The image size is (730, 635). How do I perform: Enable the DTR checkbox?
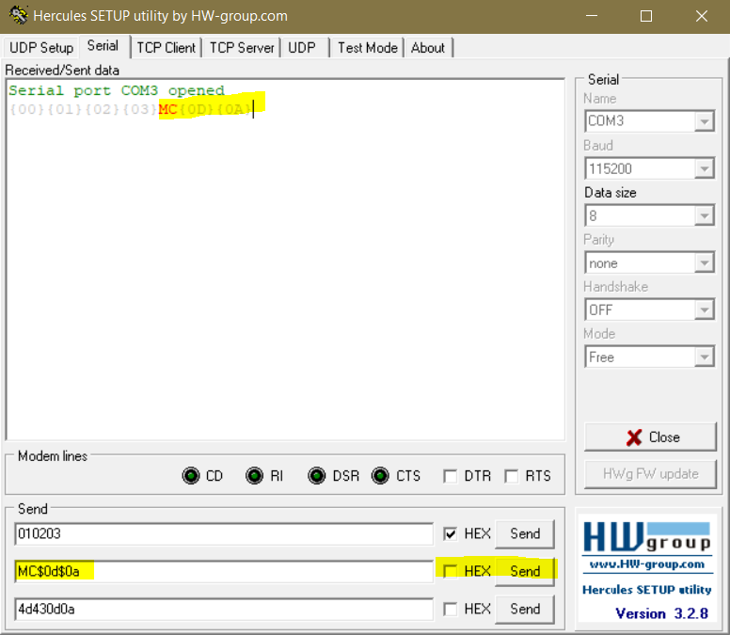(x=451, y=476)
